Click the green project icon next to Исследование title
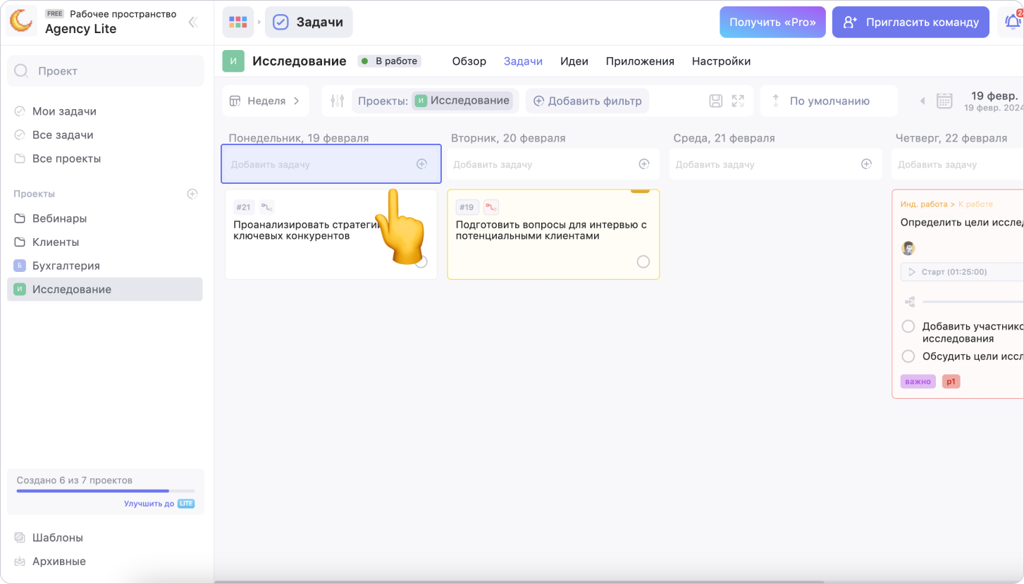This screenshot has height=584, width=1024. click(233, 61)
